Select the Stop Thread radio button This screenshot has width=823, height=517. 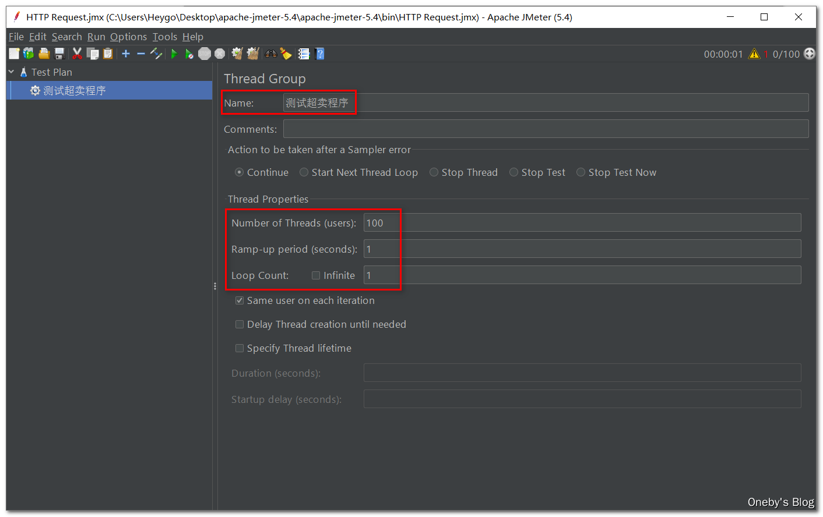tap(434, 172)
